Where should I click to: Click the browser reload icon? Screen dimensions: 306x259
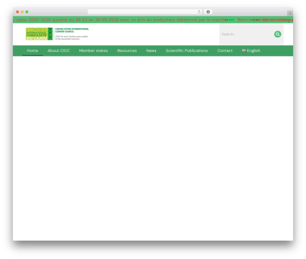pyautogui.click(x=199, y=12)
